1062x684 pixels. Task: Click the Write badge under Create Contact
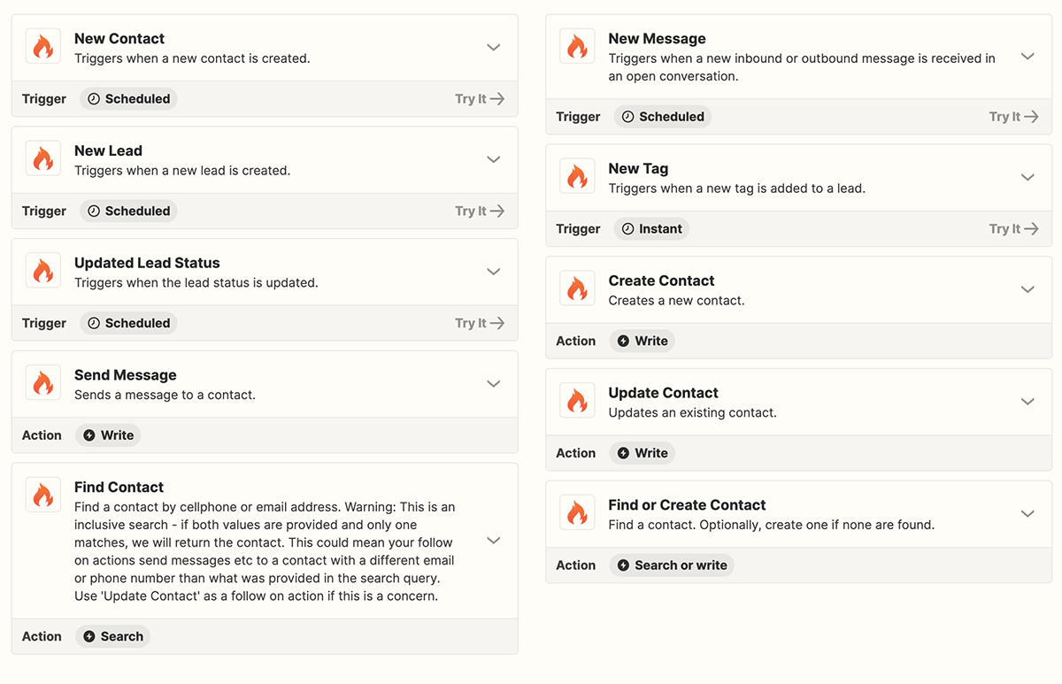pyautogui.click(x=643, y=341)
